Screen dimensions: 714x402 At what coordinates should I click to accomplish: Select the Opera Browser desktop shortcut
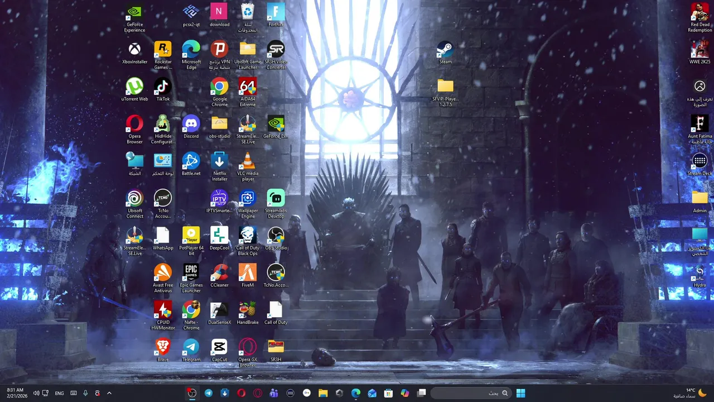pos(134,130)
